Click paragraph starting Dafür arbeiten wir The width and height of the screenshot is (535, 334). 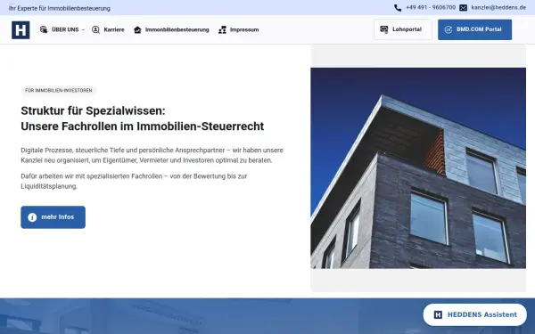(x=134, y=182)
